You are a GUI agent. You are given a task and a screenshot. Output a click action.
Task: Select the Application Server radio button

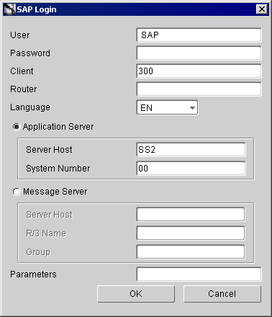[x=17, y=127]
